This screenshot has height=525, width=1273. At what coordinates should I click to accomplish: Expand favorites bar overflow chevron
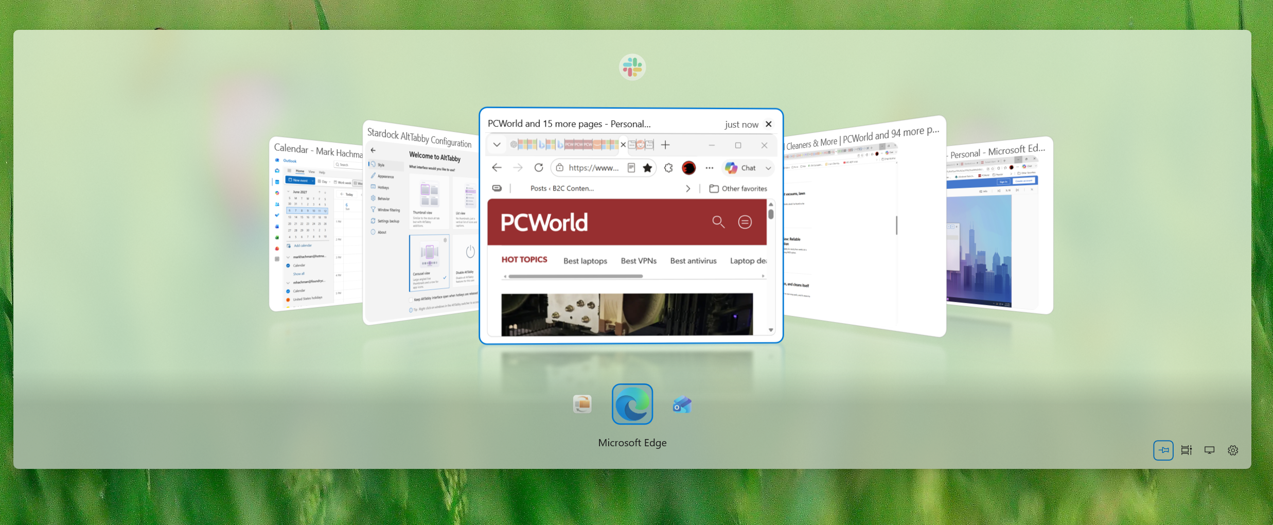coord(688,189)
